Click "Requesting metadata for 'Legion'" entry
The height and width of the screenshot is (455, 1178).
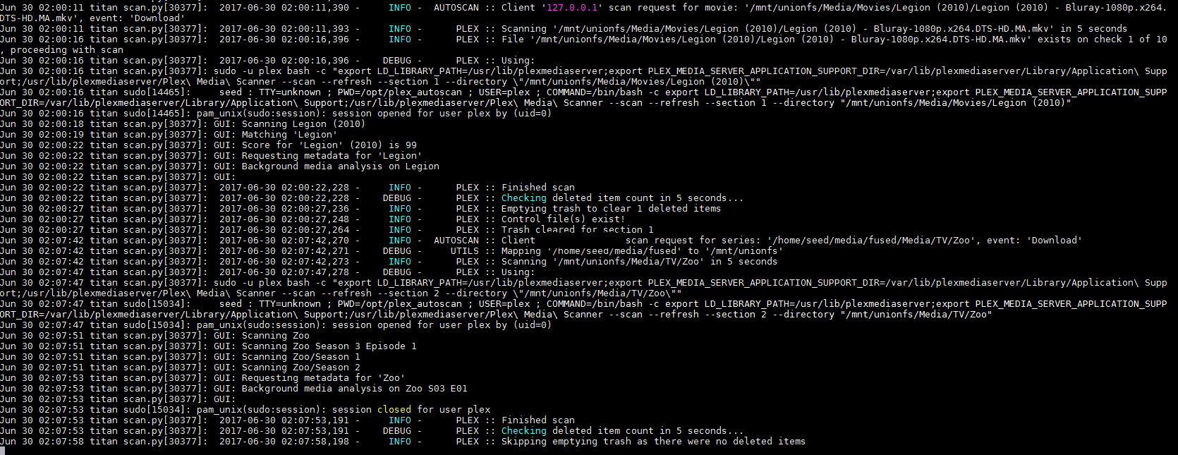tap(332, 156)
